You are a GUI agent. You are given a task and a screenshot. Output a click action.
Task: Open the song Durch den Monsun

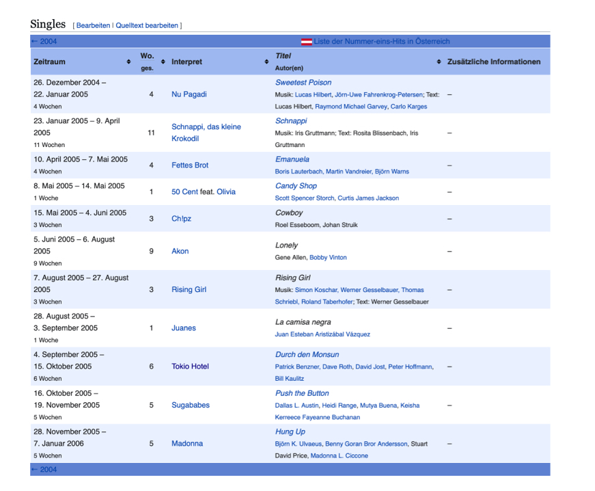pos(307,355)
